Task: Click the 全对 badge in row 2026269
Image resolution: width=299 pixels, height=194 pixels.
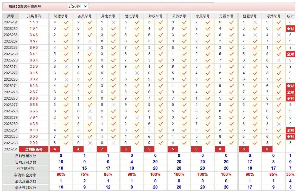Action: click(290, 54)
